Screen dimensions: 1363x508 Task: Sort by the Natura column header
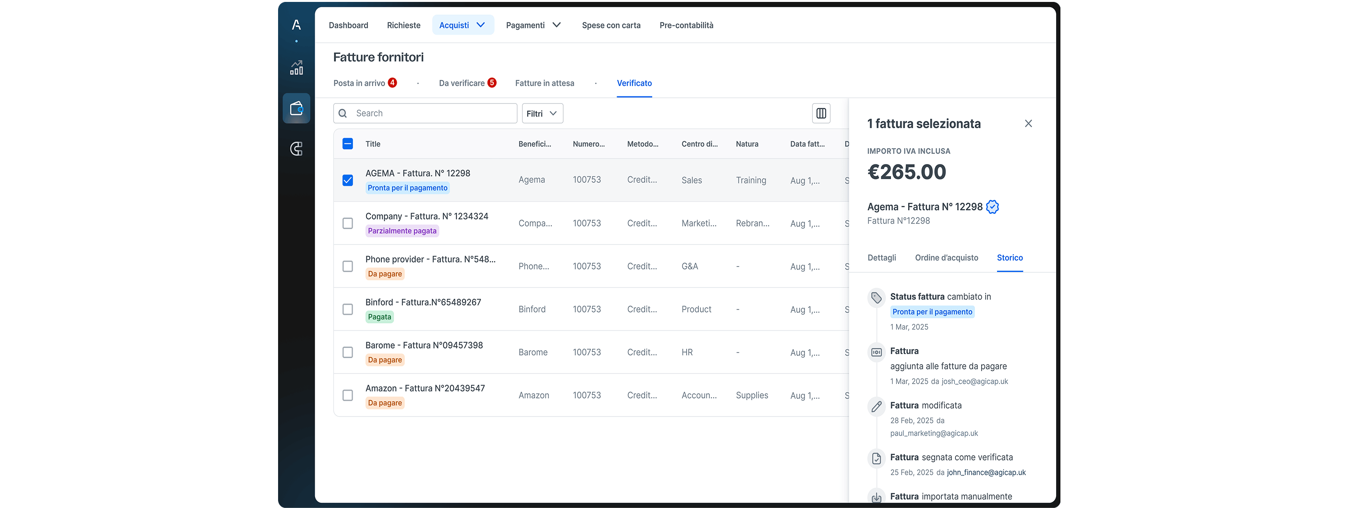pyautogui.click(x=747, y=144)
